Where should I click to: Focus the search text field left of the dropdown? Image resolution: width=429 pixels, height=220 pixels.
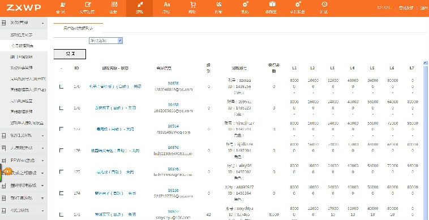point(71,41)
